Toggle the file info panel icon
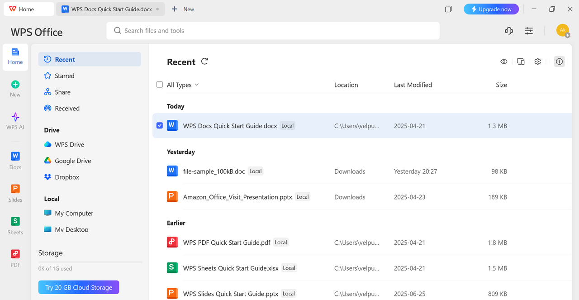 pyautogui.click(x=560, y=62)
